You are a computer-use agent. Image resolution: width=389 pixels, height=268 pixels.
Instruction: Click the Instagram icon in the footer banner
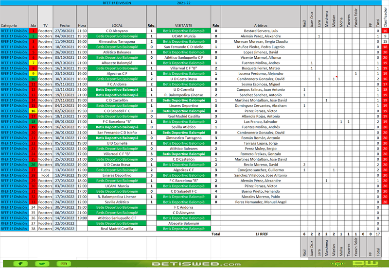(x=64, y=264)
